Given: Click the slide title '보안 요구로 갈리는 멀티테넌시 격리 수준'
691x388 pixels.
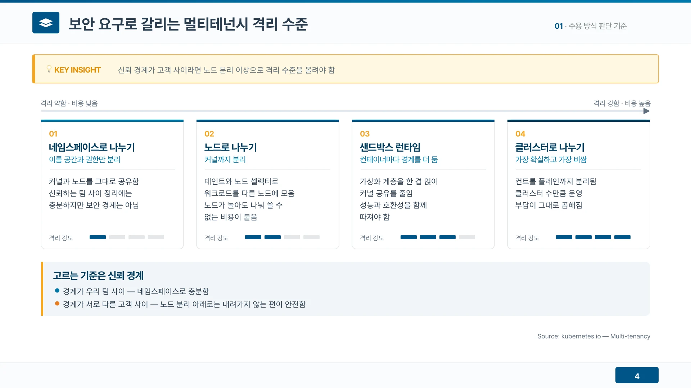Looking at the screenshot, I should 188,24.
